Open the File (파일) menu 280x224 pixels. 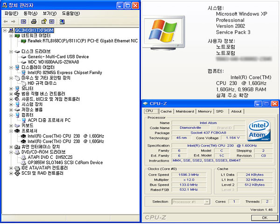tap(11, 14)
